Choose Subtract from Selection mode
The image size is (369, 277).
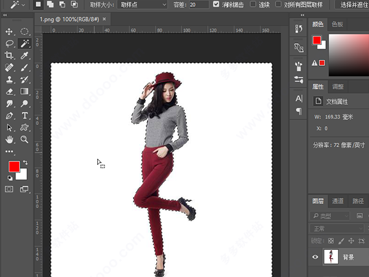(62, 4)
